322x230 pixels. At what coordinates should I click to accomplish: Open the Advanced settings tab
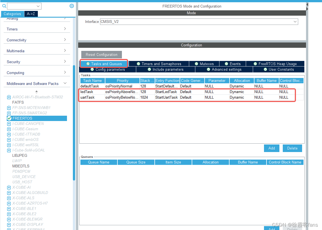224,69
